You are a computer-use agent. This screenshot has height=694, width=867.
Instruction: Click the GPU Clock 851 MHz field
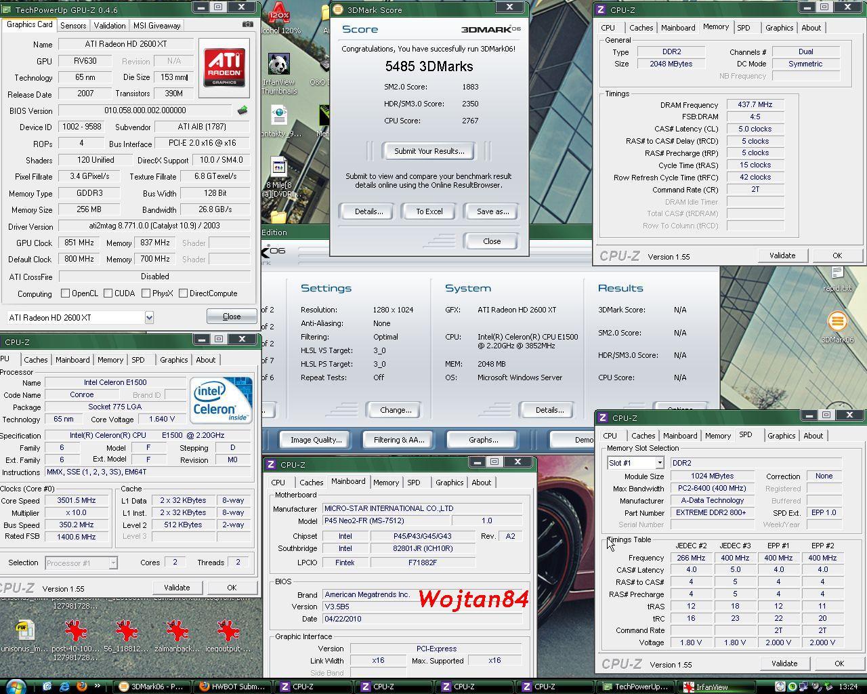79,243
